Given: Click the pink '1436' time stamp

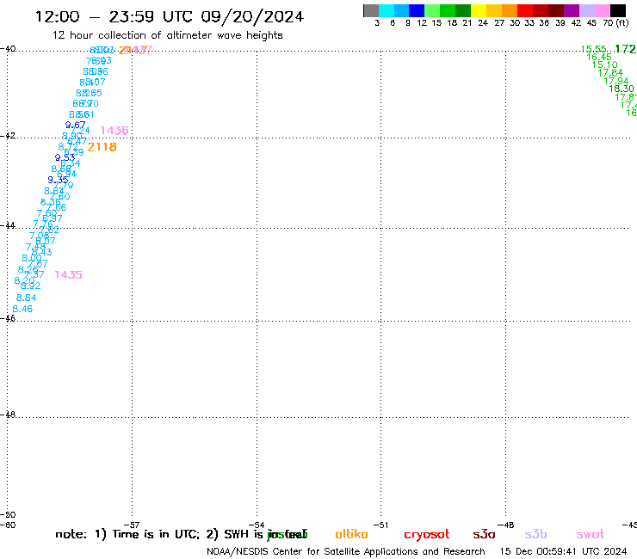Looking at the screenshot, I should 114,131.
